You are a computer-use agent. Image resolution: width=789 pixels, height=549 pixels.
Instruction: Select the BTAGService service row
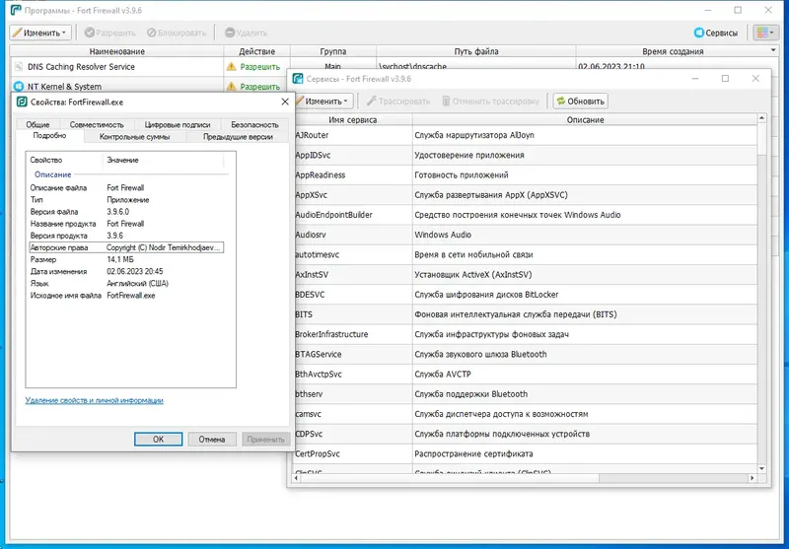525,354
